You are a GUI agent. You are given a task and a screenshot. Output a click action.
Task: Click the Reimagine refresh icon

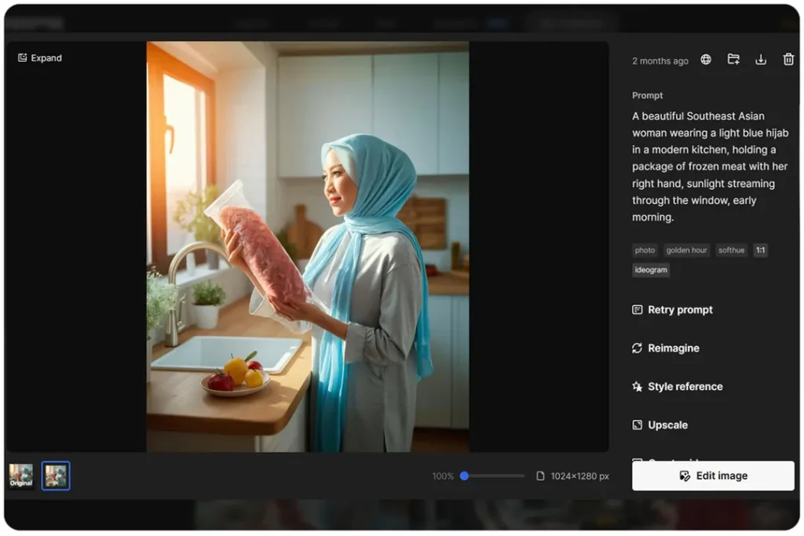[637, 348]
